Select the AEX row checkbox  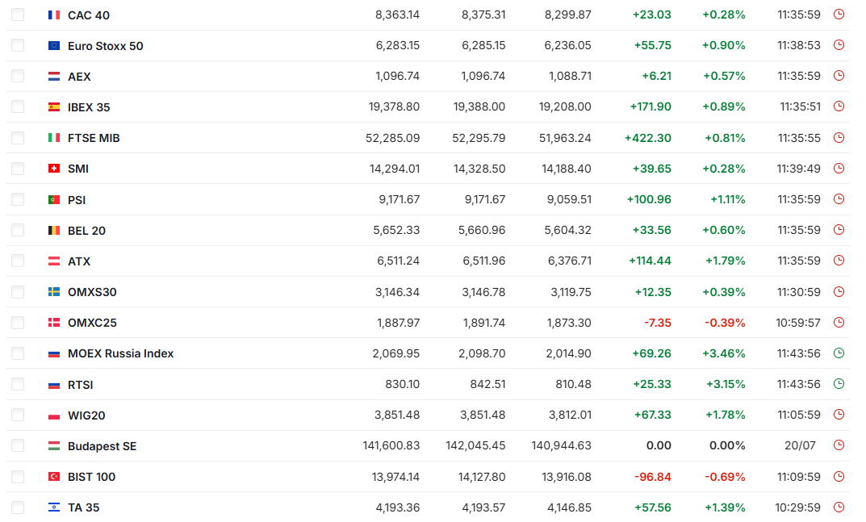pyautogui.click(x=18, y=76)
